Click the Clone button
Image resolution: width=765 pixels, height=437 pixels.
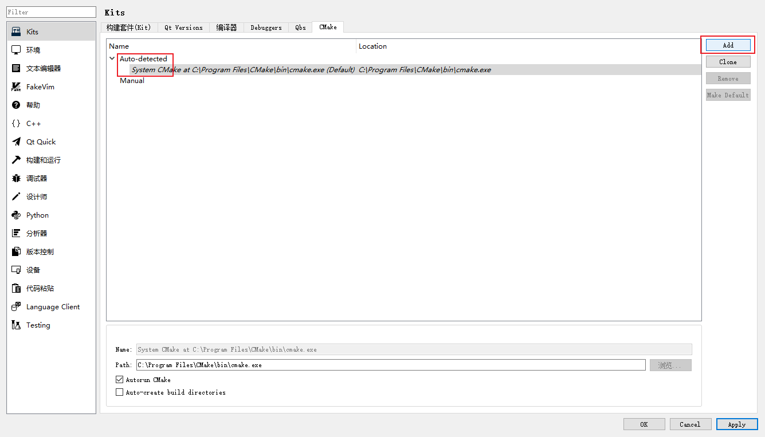pos(728,61)
